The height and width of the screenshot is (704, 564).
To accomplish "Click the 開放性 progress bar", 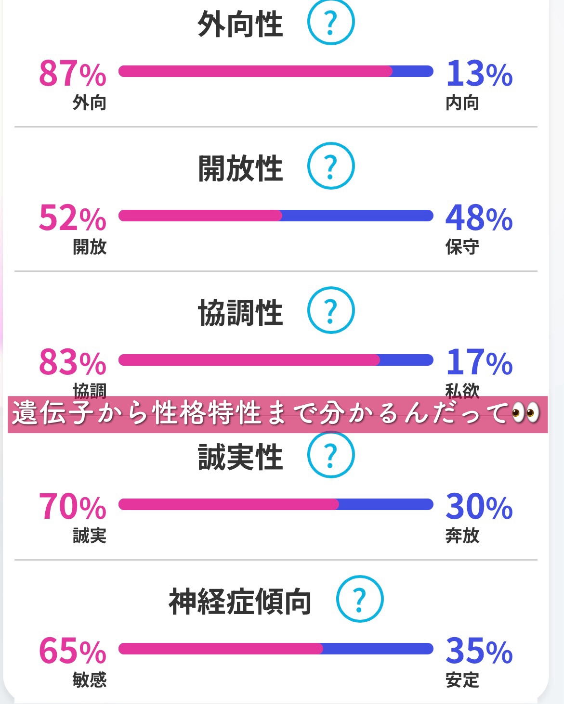I will point(275,216).
